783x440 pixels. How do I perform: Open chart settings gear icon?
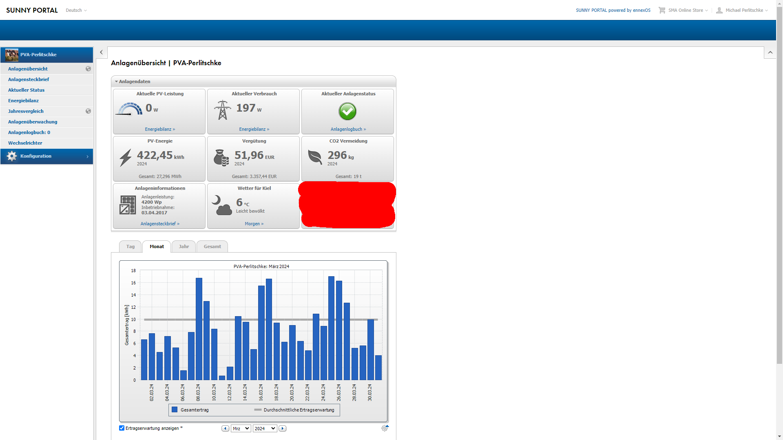tap(384, 428)
